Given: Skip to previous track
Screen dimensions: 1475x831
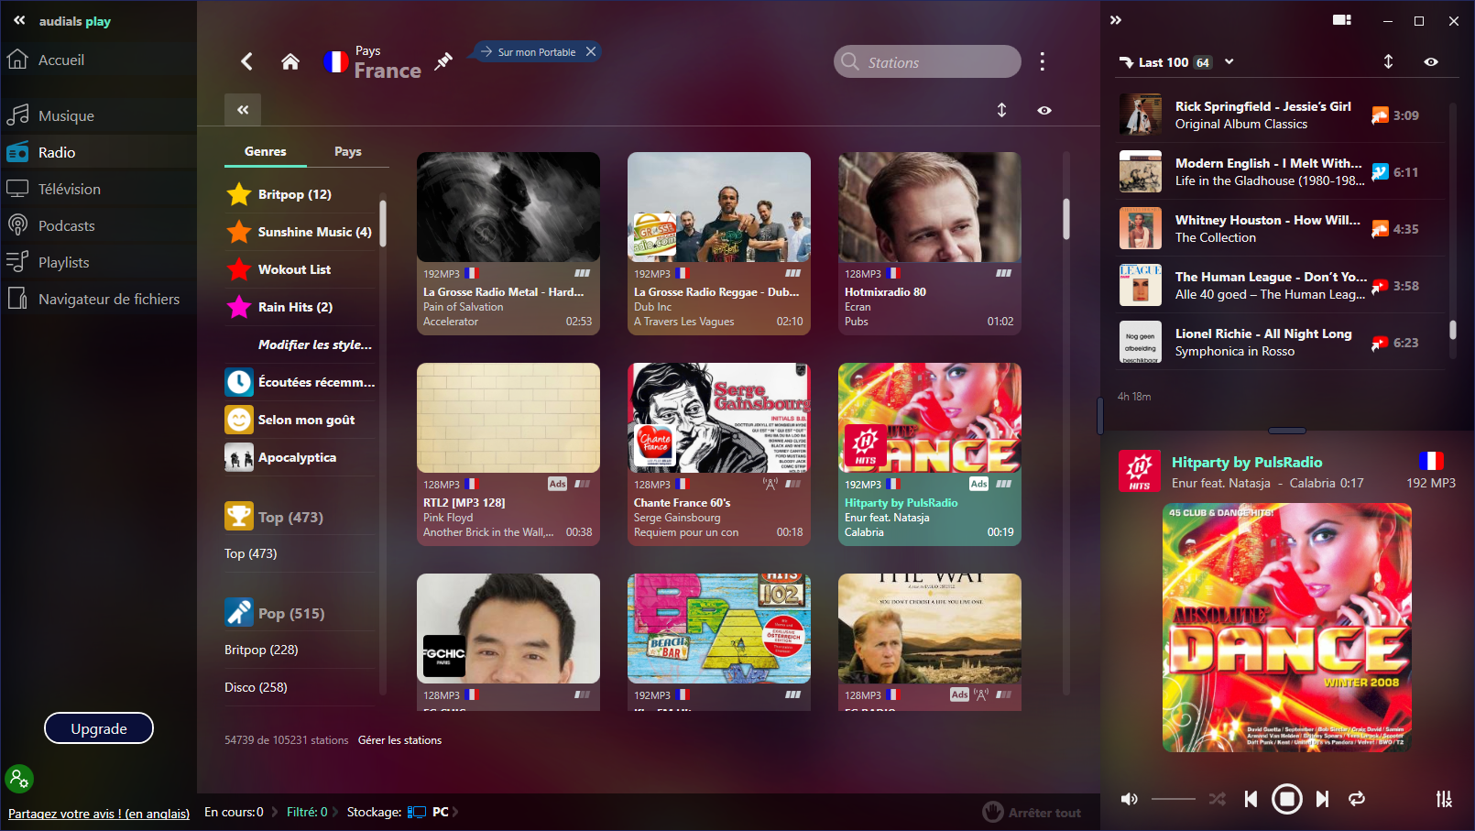Looking at the screenshot, I should 1251,799.
